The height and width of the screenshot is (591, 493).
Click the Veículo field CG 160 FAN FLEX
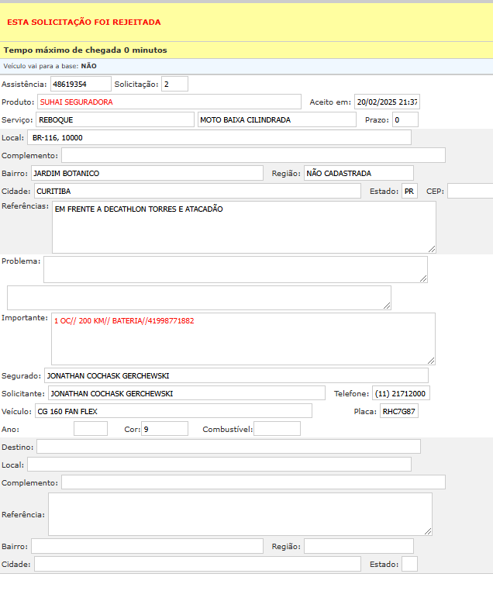(x=173, y=411)
